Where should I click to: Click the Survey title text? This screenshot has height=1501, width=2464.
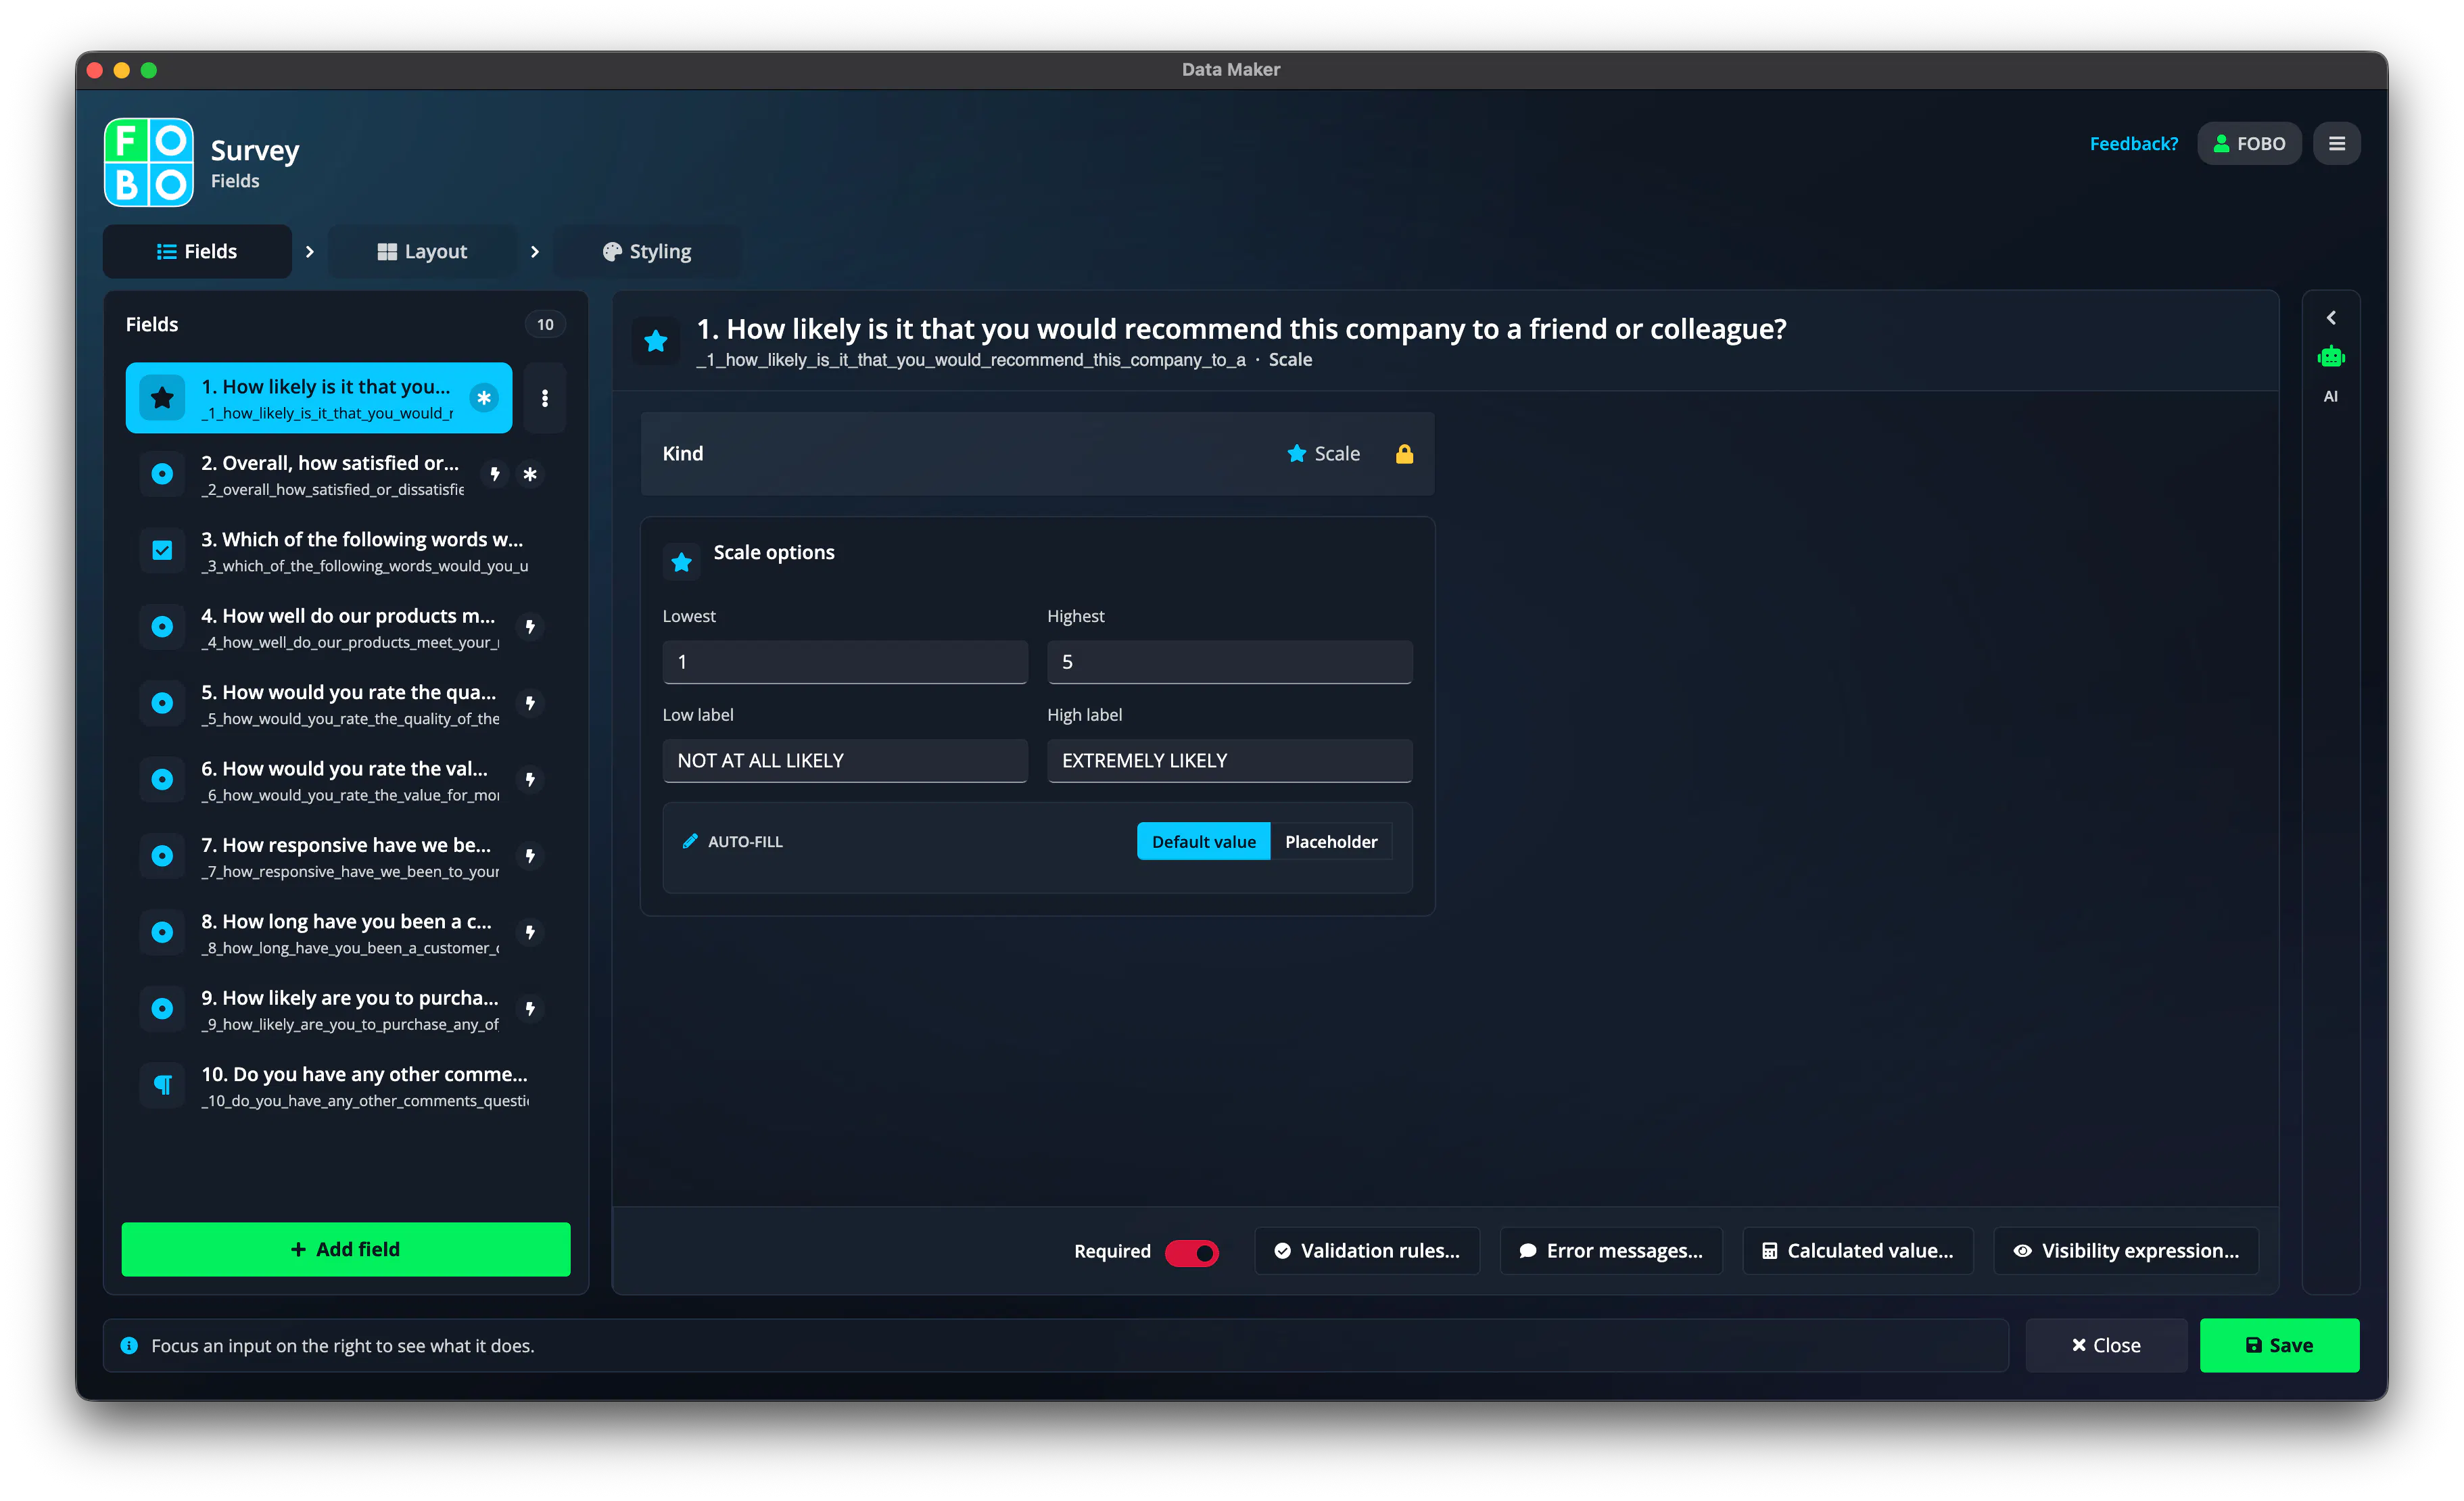[x=255, y=150]
